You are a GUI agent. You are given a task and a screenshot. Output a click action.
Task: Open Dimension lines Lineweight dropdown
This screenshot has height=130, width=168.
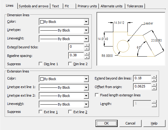(64, 39)
